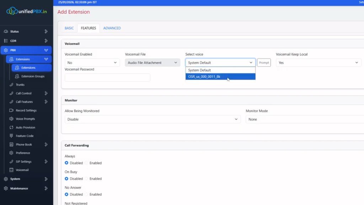Open the Monitor Mode dropdown
The height and width of the screenshot is (205, 364).
coord(305,119)
